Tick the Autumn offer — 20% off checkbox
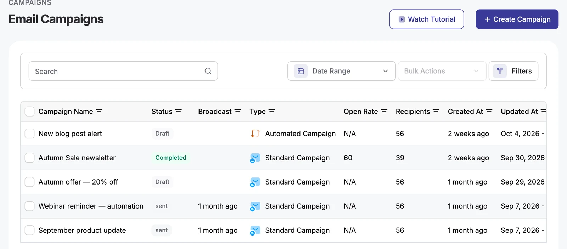 coord(30,182)
